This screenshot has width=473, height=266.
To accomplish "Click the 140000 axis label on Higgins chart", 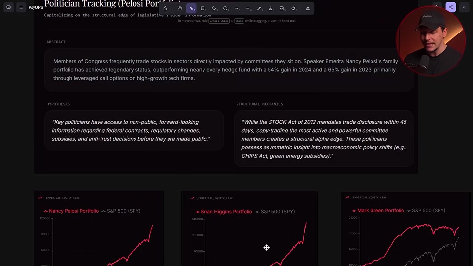I will (197, 219).
